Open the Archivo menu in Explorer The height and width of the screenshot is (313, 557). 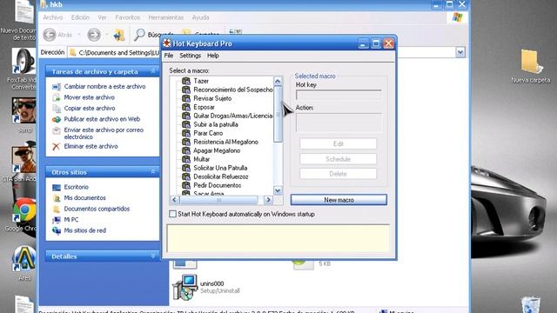pos(52,17)
